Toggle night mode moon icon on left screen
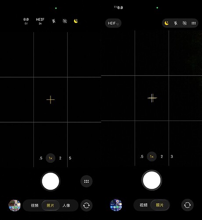Screen dimensions: 202x220 coord(76,21)
